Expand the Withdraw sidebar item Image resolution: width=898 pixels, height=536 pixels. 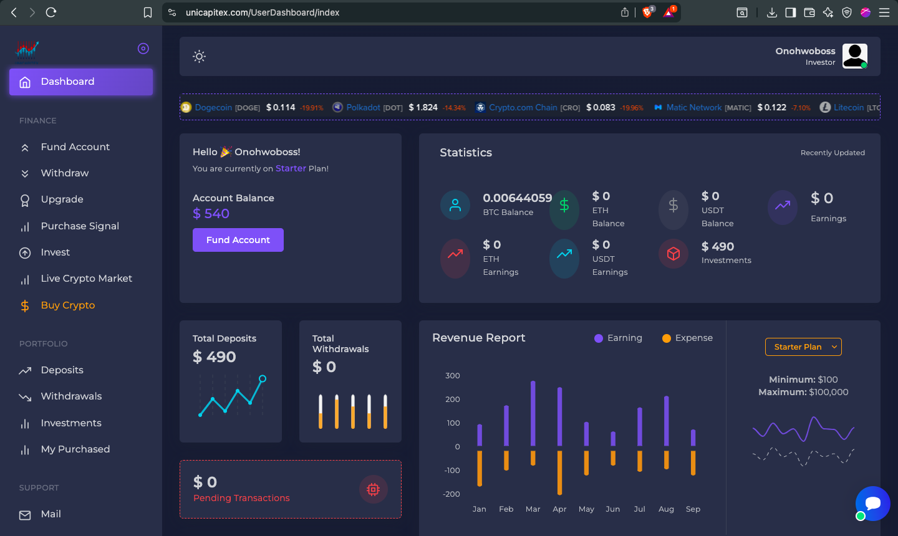(x=65, y=173)
